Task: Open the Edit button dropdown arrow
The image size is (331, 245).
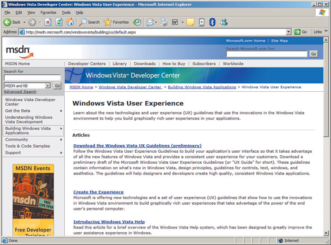Action: coord(183,22)
